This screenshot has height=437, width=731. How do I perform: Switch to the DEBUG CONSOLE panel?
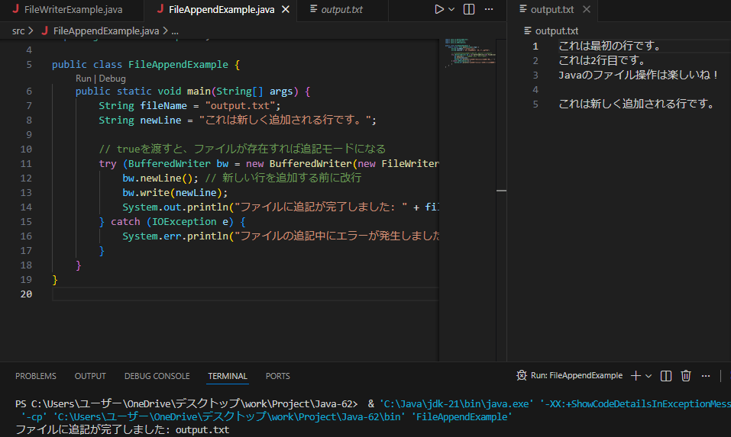[x=157, y=376]
